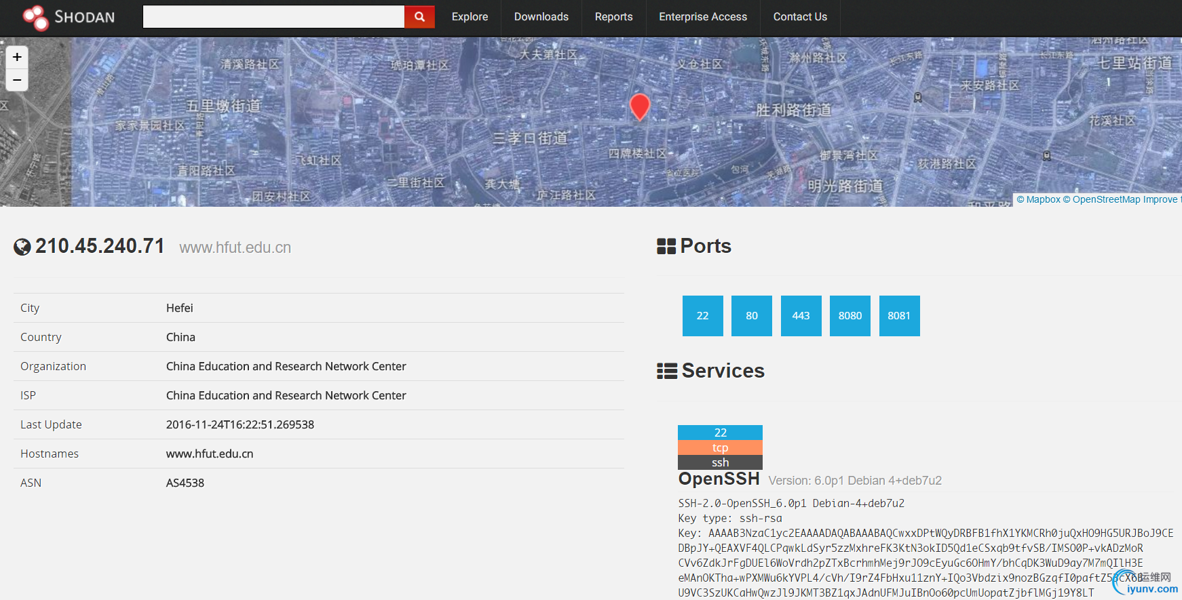Click the ISP value text
Screen dimensions: 1182x600
(286, 395)
